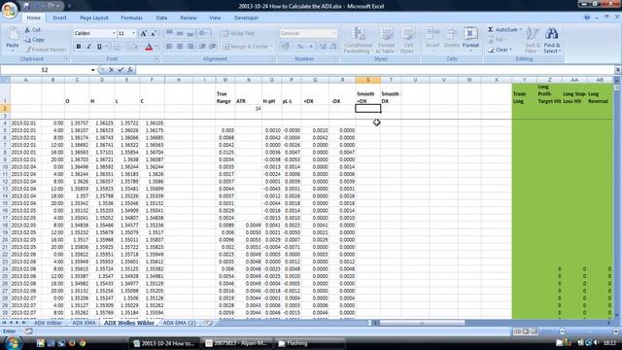Expand the Name Box dropdown arrow
This screenshot has width=622, height=350.
[93, 70]
